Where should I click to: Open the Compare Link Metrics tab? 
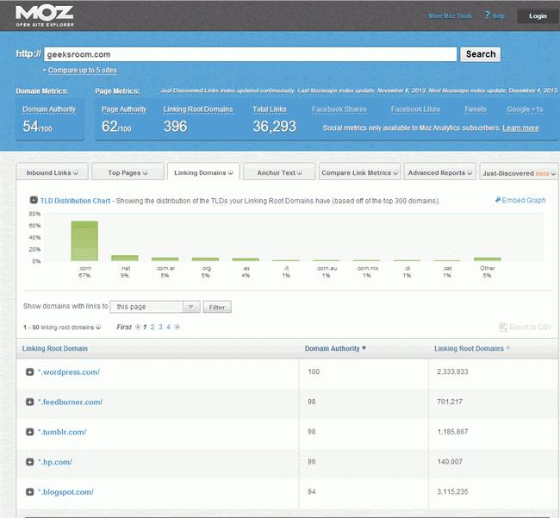[x=359, y=173]
